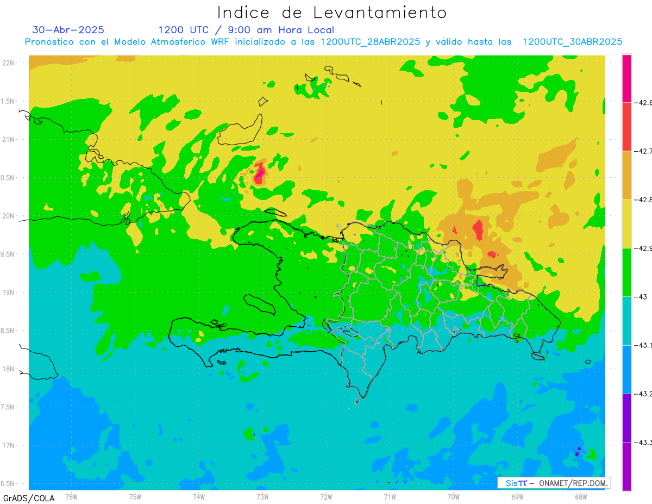Screen dimensions: 652x504
Task: Select the blue legend swatch below -43.1
Action: click(x=626, y=369)
